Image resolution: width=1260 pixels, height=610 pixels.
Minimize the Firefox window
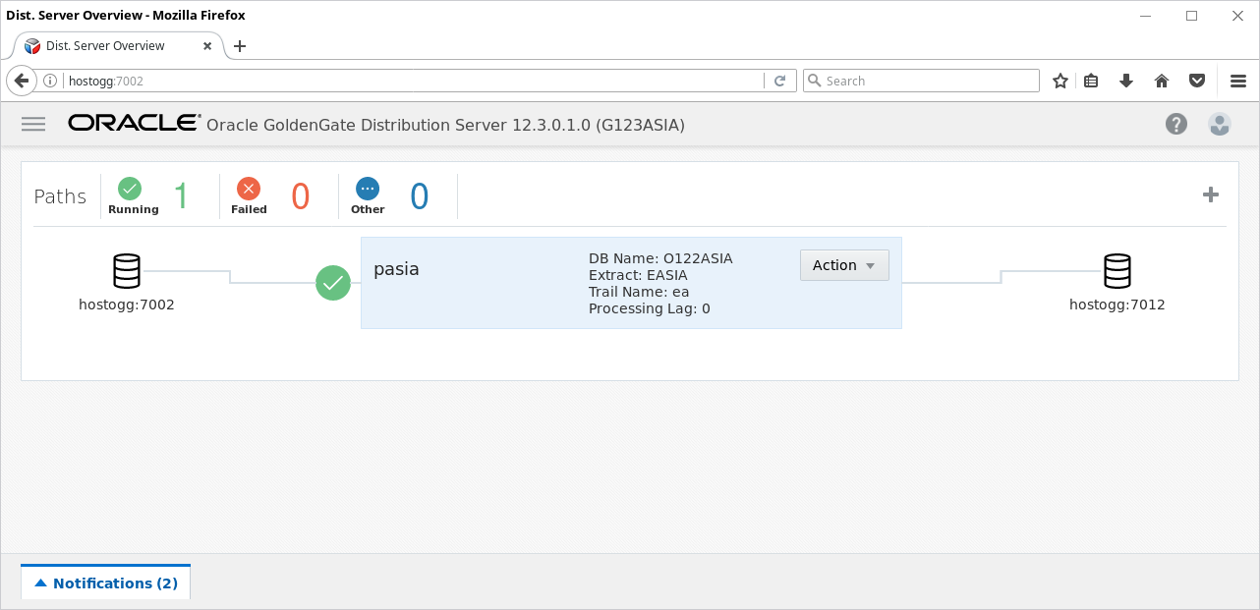(1144, 16)
